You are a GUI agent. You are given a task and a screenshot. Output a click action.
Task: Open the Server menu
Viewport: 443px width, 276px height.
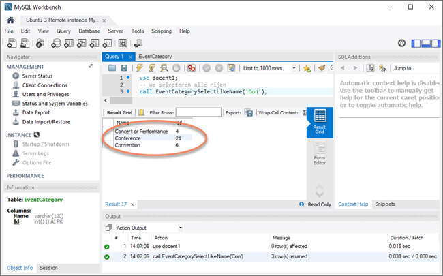click(x=115, y=31)
